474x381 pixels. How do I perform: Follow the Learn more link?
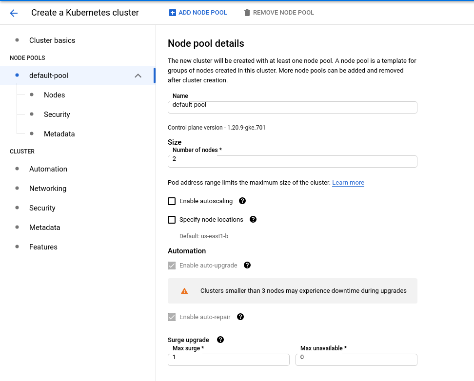tap(348, 183)
